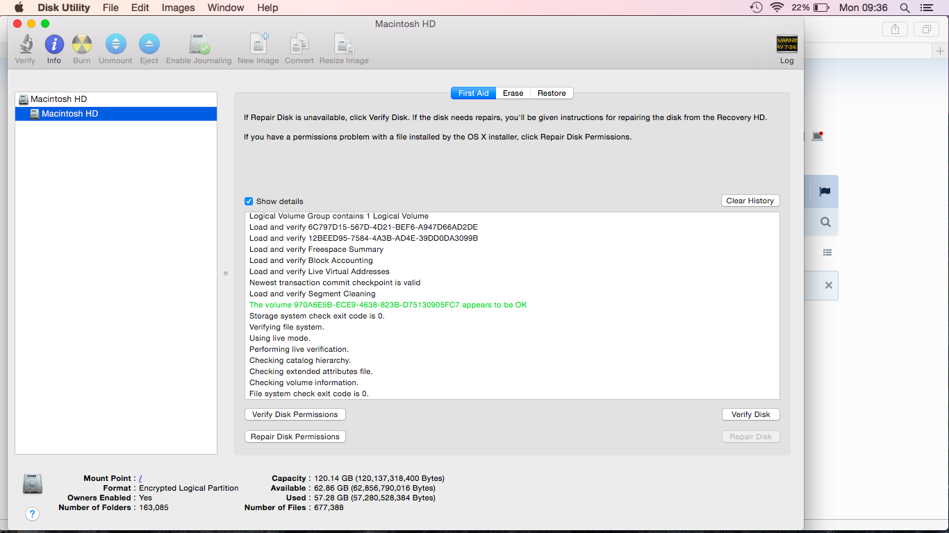The width and height of the screenshot is (949, 533).
Task: Click the Used 57.28 GB value
Action: [375, 498]
